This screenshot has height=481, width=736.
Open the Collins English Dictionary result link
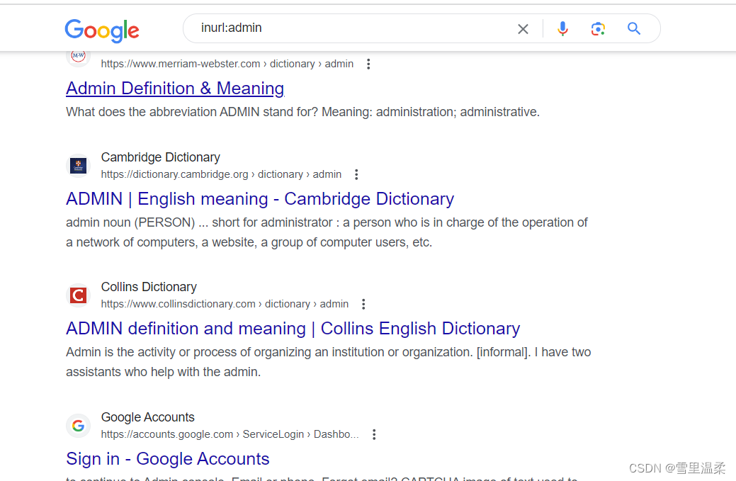click(293, 328)
